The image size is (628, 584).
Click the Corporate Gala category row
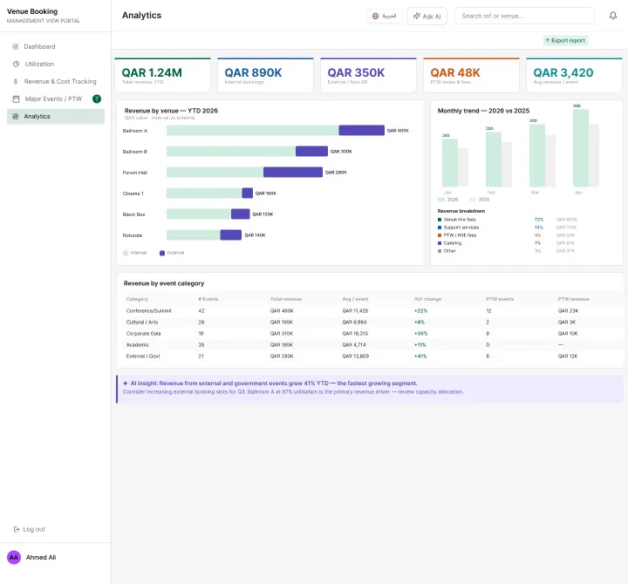tap(372, 334)
